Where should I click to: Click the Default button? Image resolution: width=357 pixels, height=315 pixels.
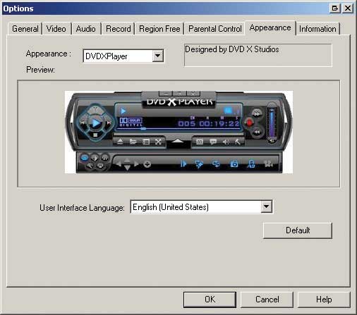[x=298, y=230]
